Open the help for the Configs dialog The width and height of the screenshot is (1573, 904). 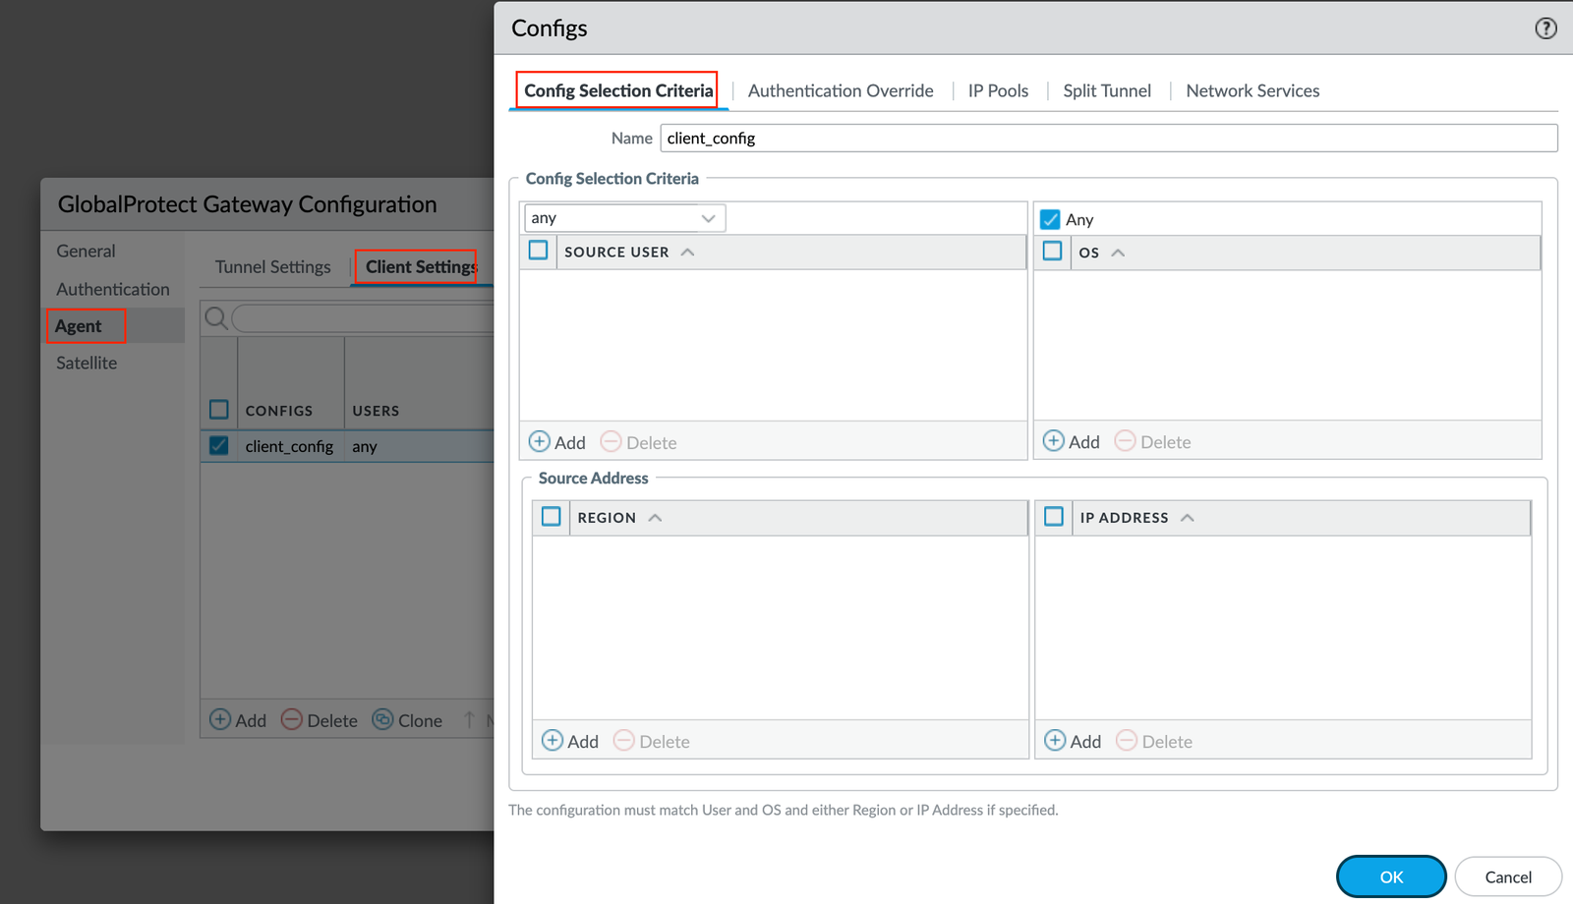coord(1544,28)
